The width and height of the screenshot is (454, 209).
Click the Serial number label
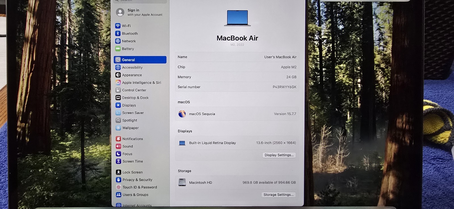point(189,87)
